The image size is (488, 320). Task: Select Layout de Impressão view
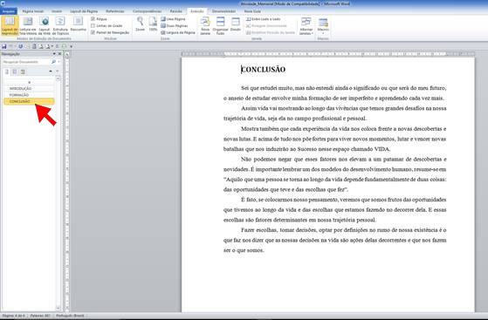[10, 25]
